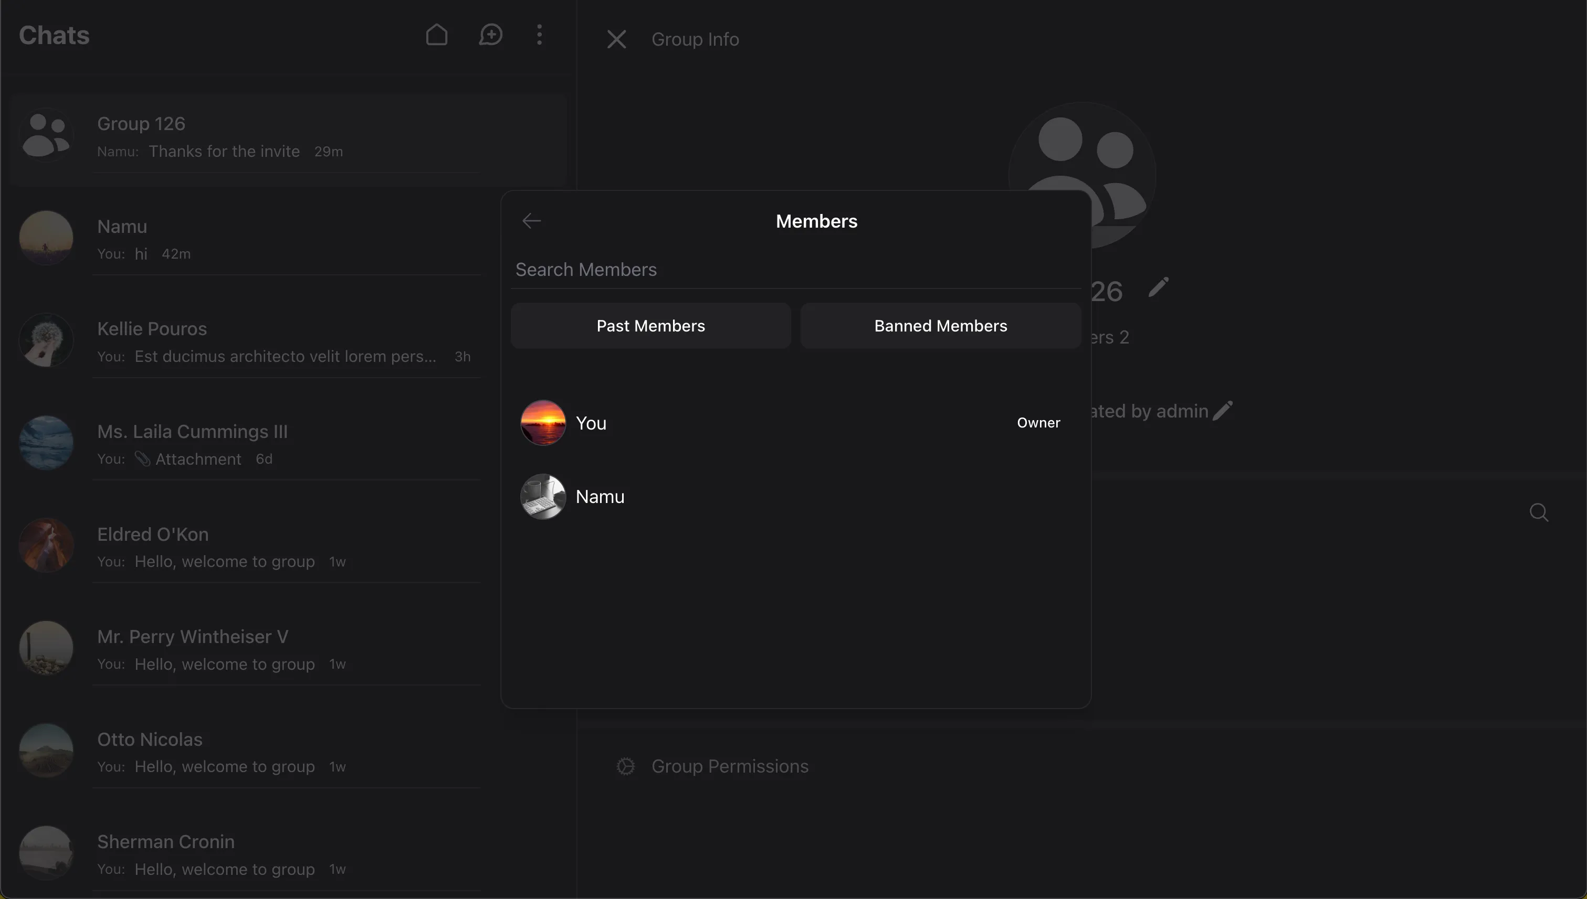Click the search magnifier icon on right

click(x=1539, y=512)
